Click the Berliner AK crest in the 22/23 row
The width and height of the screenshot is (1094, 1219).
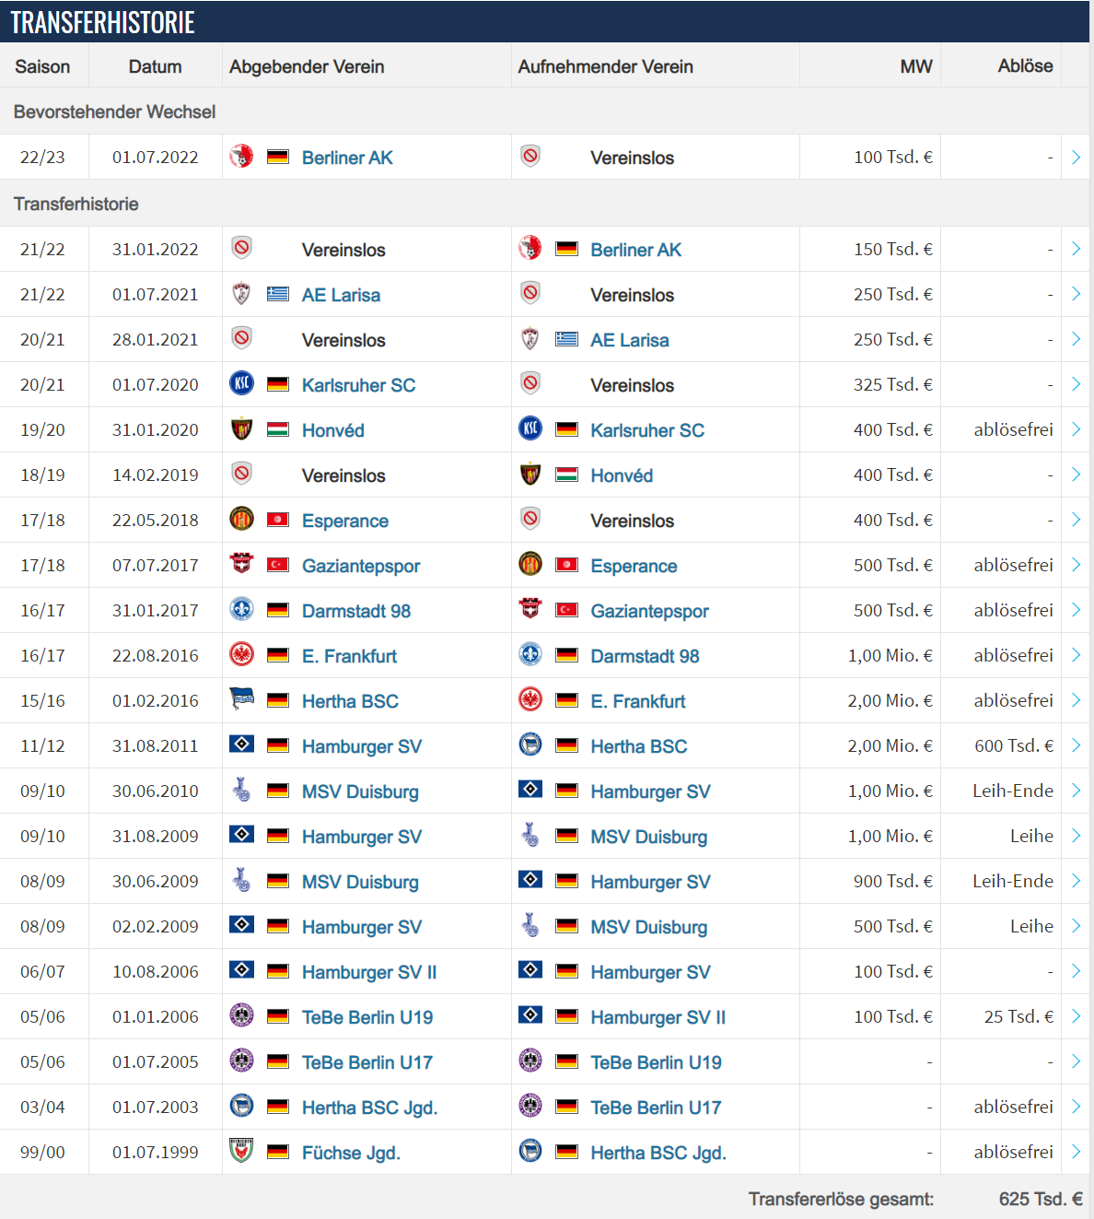[x=241, y=156]
